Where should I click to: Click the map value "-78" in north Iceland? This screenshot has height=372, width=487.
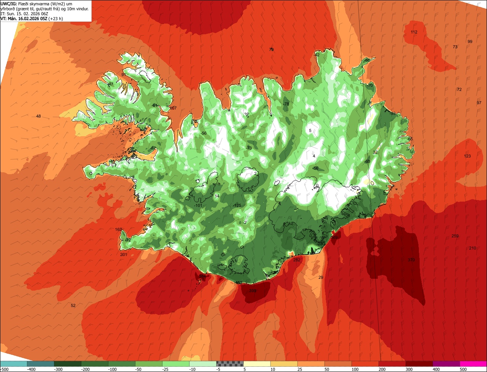(x=286, y=104)
